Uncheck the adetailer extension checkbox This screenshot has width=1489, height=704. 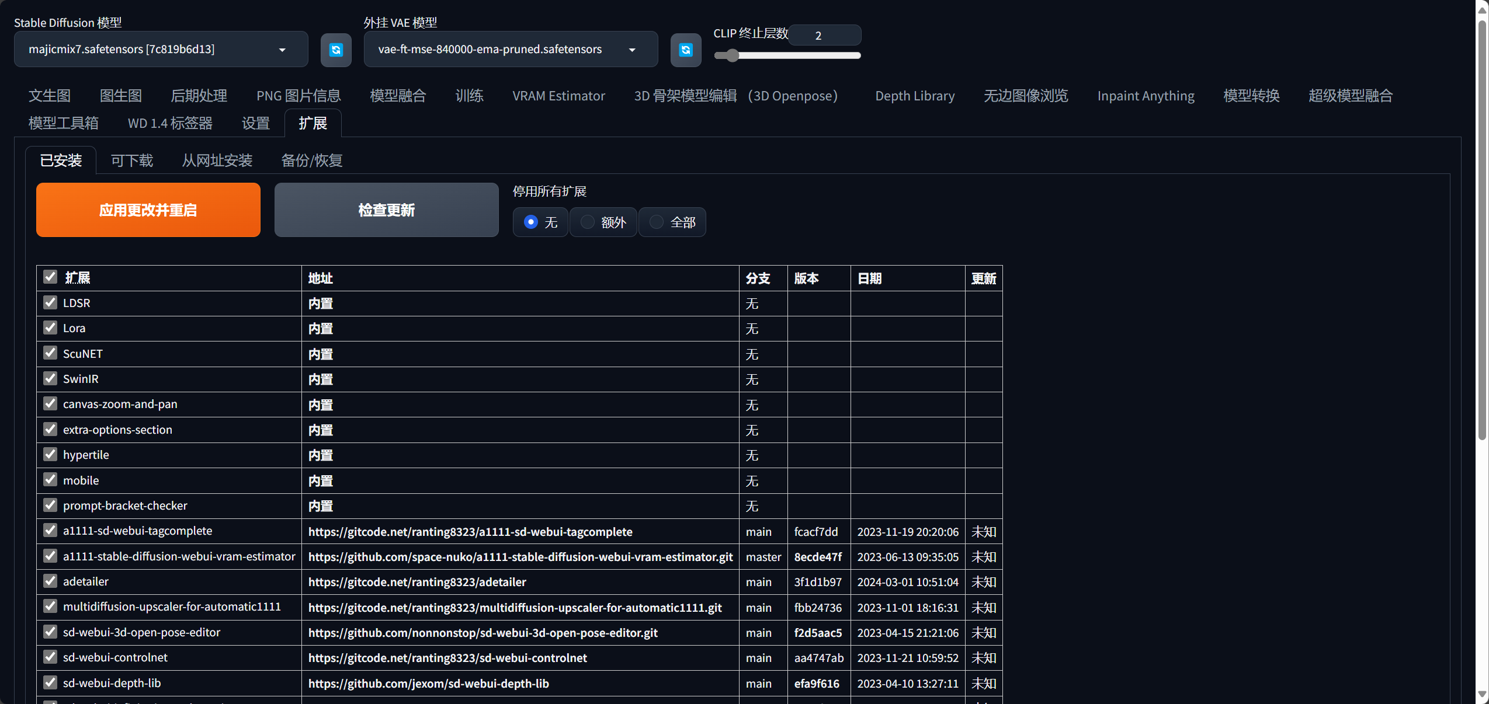click(x=50, y=581)
